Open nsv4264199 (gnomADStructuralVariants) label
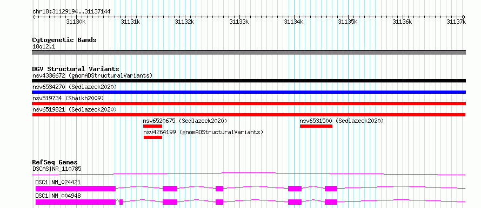Screen dimensions: 481x208 (203, 132)
